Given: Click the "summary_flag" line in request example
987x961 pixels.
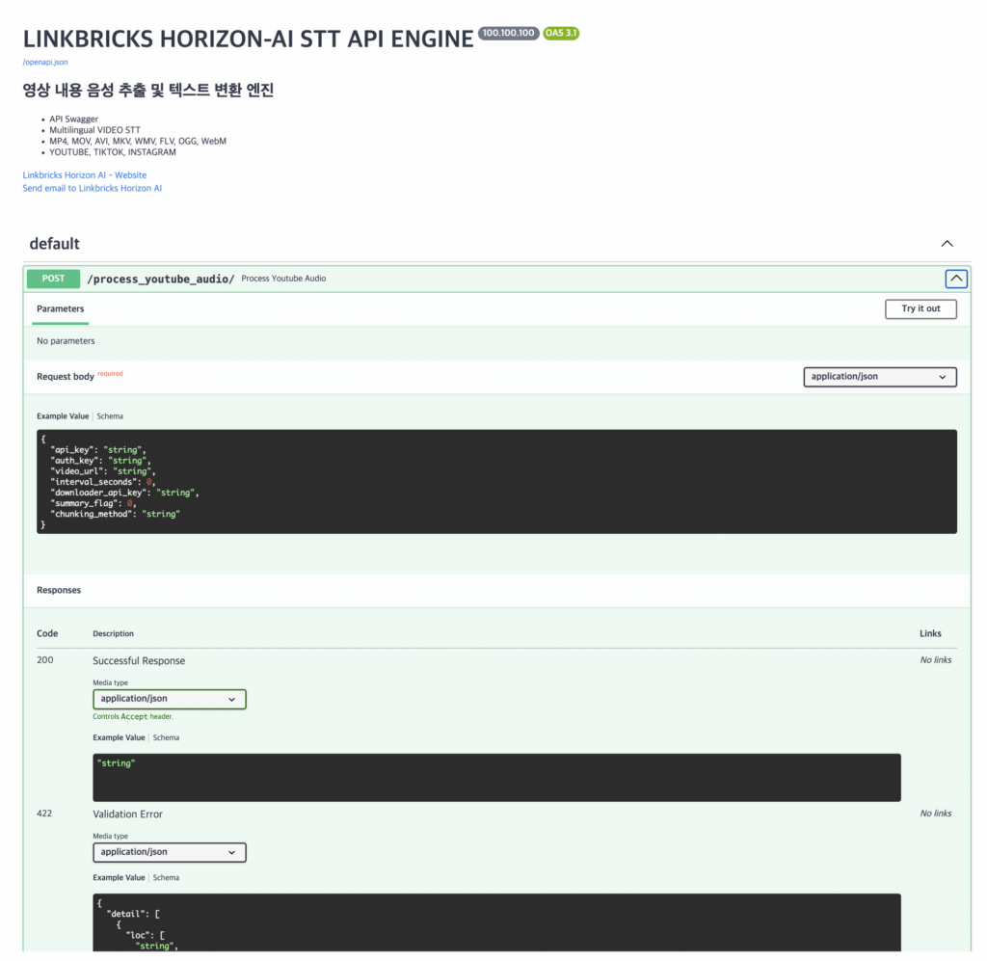Looking at the screenshot, I should (93, 503).
